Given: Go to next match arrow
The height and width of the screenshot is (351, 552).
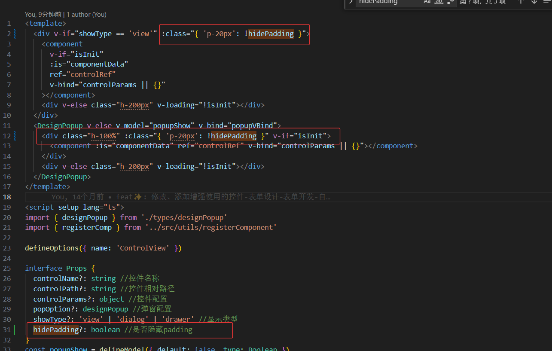Looking at the screenshot, I should 534,2.
